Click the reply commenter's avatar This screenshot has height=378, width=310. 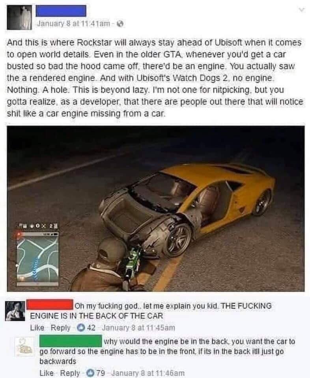[x=25, y=346]
